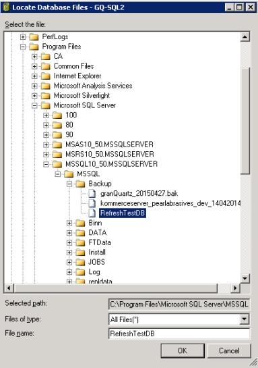The height and width of the screenshot is (368, 258).
Task: Click the horizontal scrollbar right arrow
Action: [235, 288]
